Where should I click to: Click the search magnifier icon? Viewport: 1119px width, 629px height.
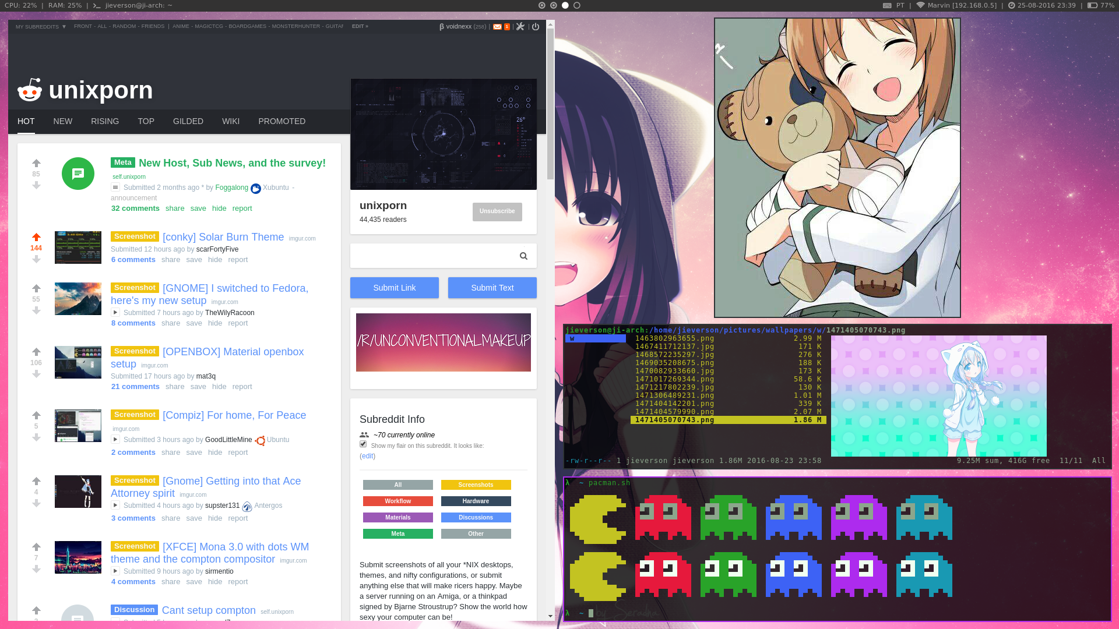pyautogui.click(x=523, y=256)
